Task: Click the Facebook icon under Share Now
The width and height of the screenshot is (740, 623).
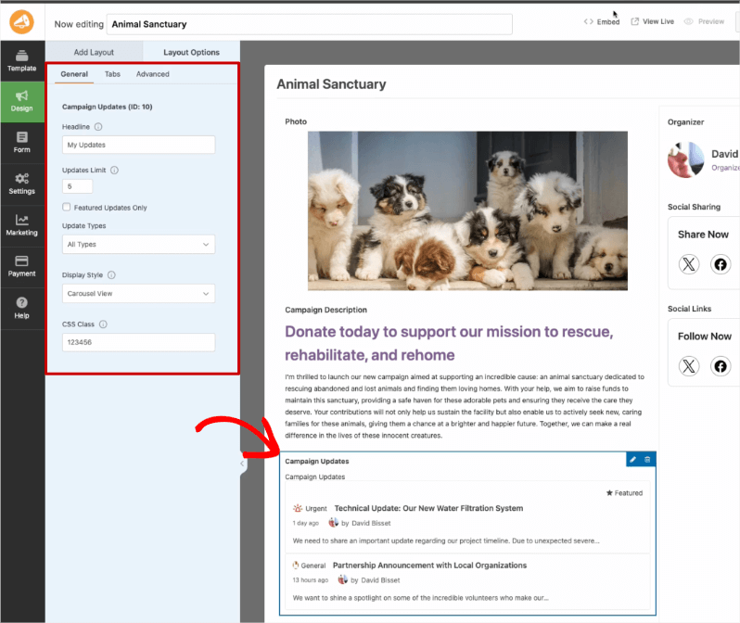Action: point(721,264)
